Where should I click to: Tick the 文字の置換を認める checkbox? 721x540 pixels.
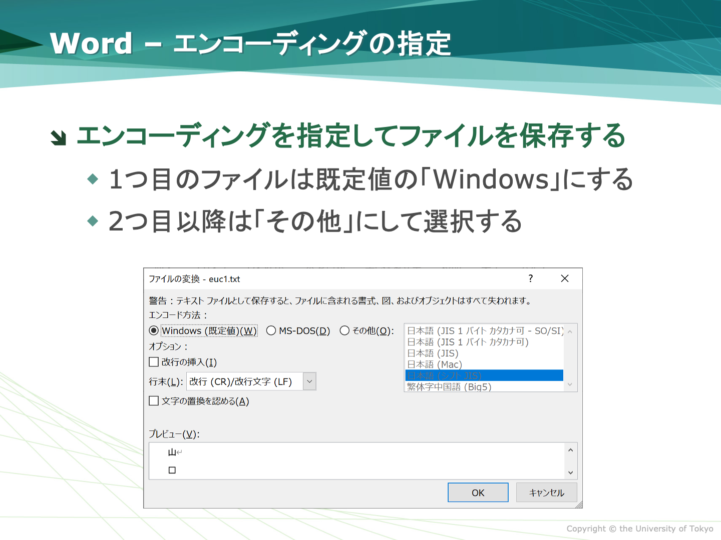click(x=154, y=401)
